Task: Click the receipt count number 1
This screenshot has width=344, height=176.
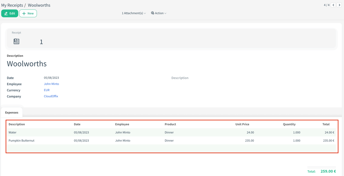Action: 41,42
